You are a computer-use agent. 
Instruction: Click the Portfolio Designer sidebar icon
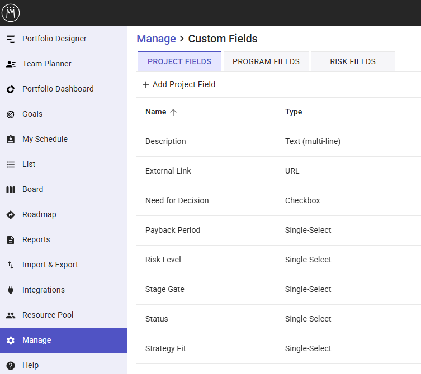pos(11,39)
